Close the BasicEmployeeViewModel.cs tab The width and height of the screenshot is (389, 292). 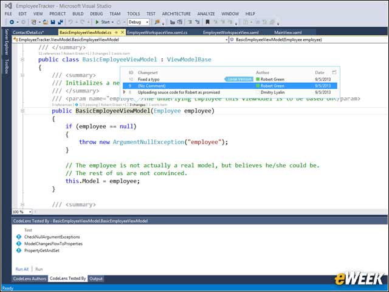click(122, 32)
